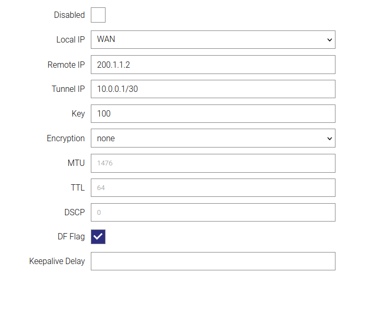The height and width of the screenshot is (315, 378).
Task: Click the "Remote IP" label text
Action: [x=66, y=65]
